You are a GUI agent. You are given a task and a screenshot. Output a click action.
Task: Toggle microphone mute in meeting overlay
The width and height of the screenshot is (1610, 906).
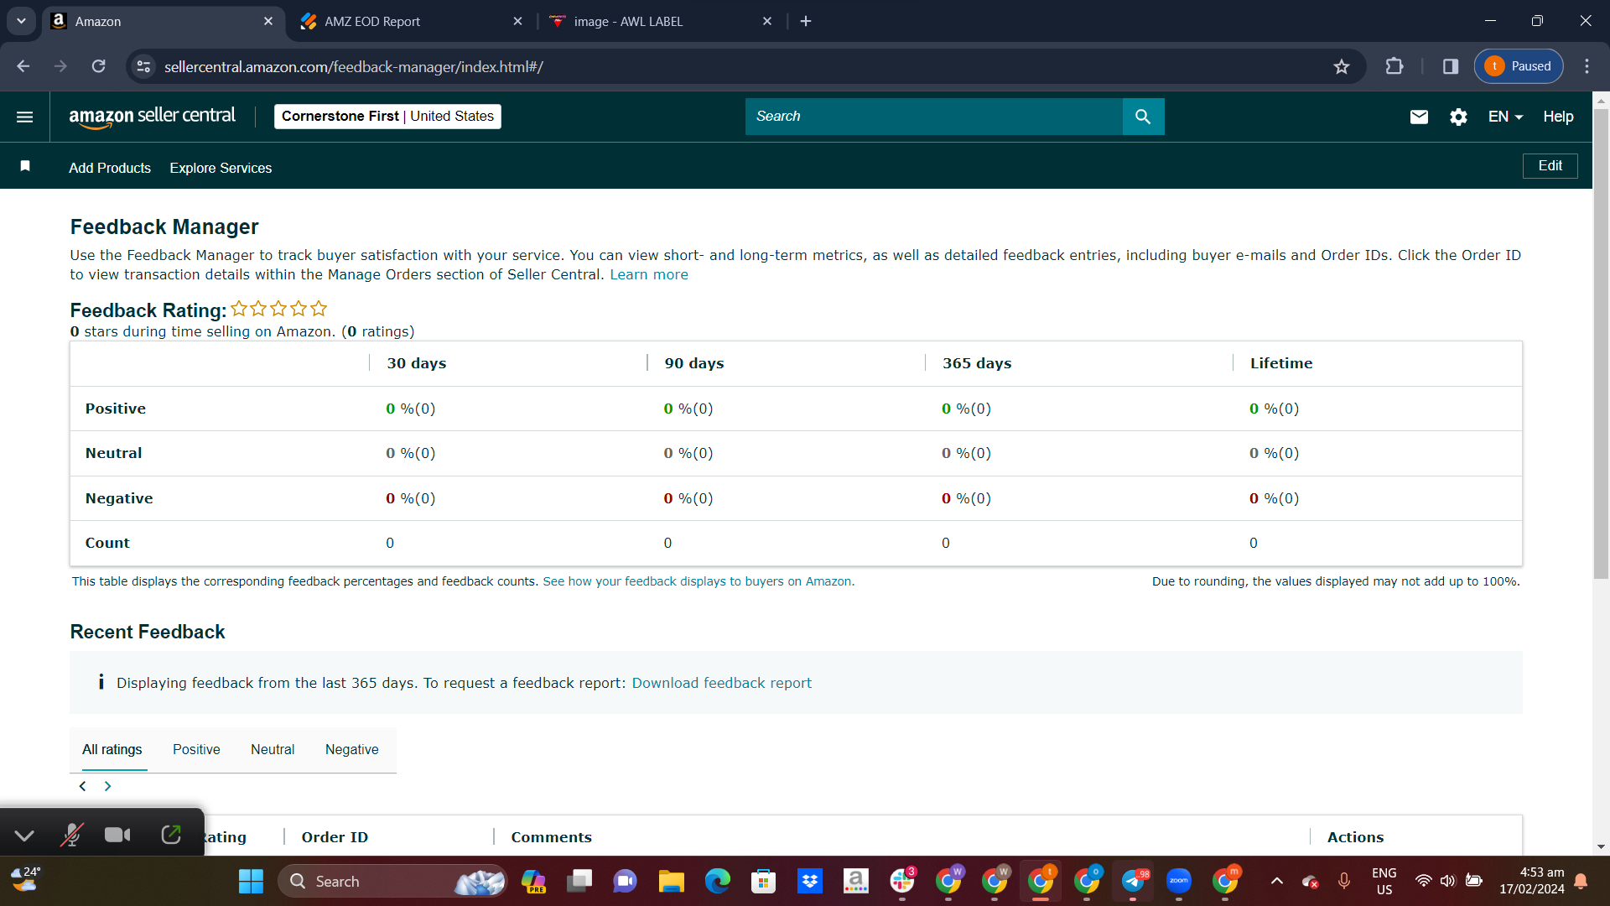(x=72, y=834)
